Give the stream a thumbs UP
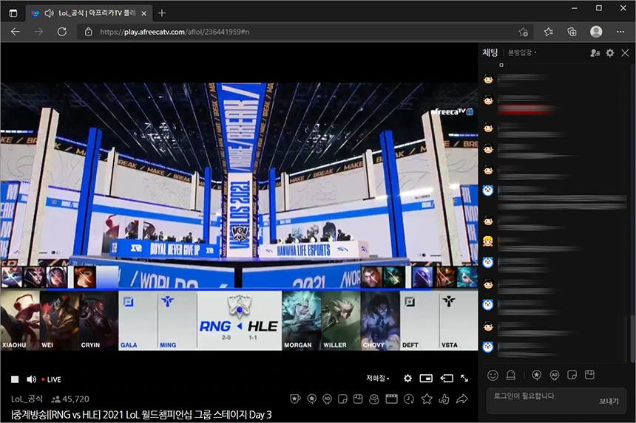Viewport: 636px width, 423px height. [444, 399]
